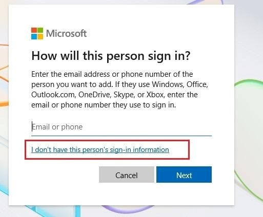Click the purple arc below the dialog
Image resolution: width=263 pixels, height=217 pixels.
point(128,209)
